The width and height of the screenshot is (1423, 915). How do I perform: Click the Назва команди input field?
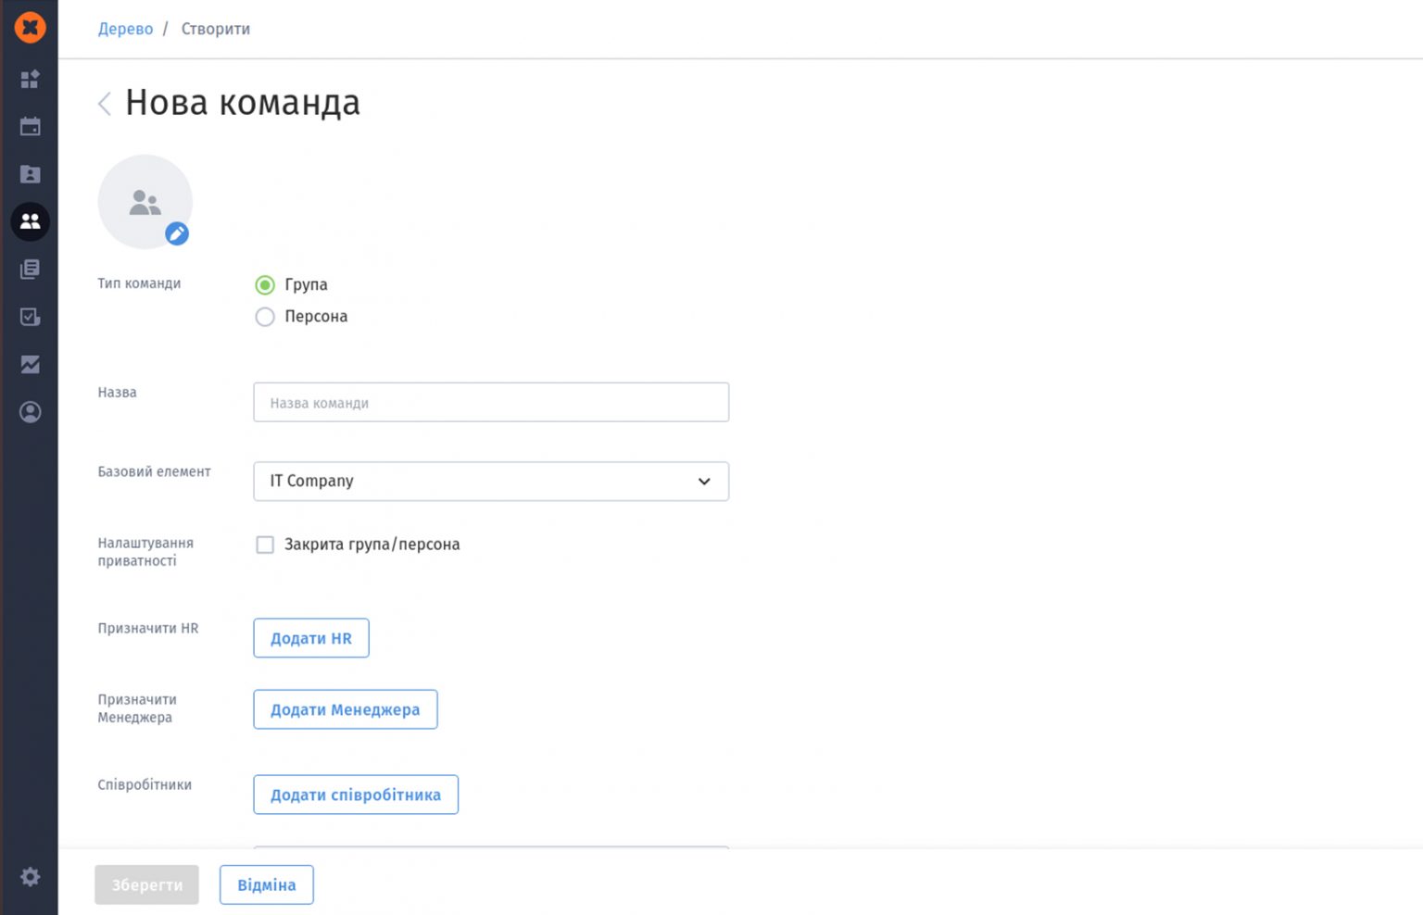491,402
